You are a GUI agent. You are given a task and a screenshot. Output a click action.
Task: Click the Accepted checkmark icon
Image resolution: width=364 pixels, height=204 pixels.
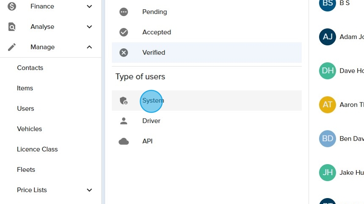click(x=124, y=32)
